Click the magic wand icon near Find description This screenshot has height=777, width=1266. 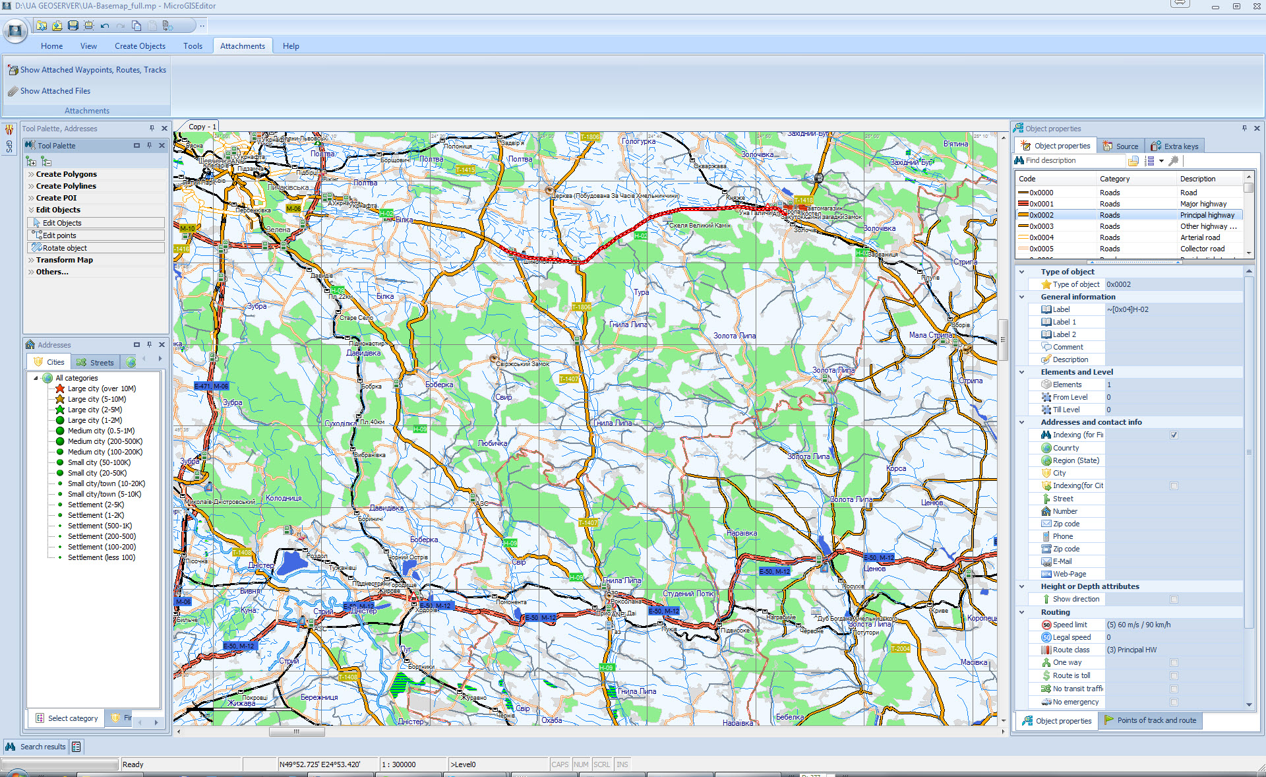pyautogui.click(x=1173, y=161)
